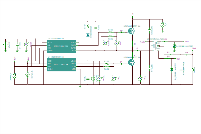
Task: Select the U5 high-side MOSFET
Action: tap(131, 31)
